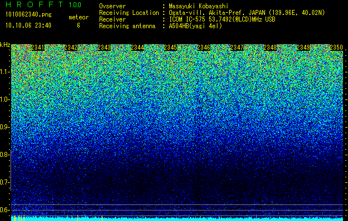348x221 pixels.
Task: Click the yellow meteor marker below the 2342 label
Action: coord(77,218)
